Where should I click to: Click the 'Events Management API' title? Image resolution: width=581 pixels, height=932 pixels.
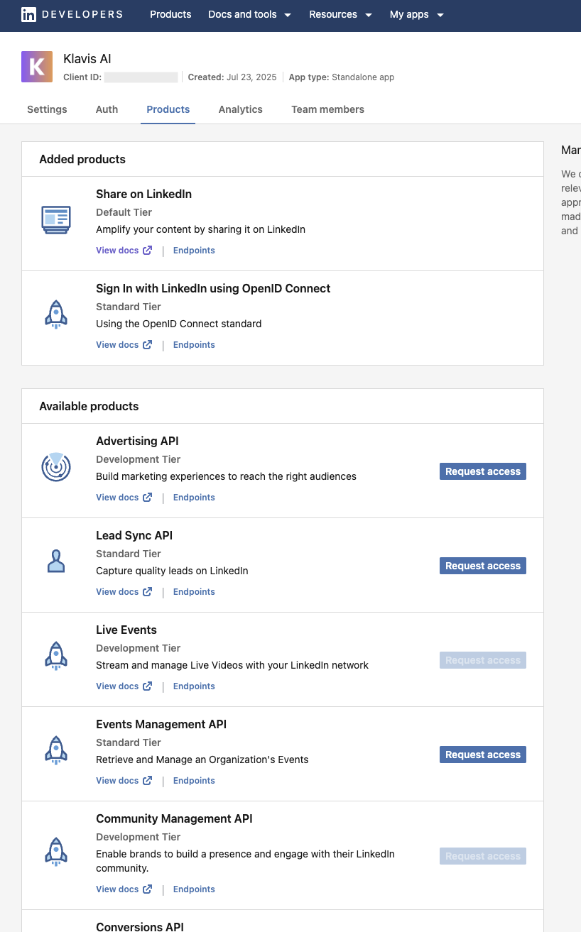click(x=161, y=724)
